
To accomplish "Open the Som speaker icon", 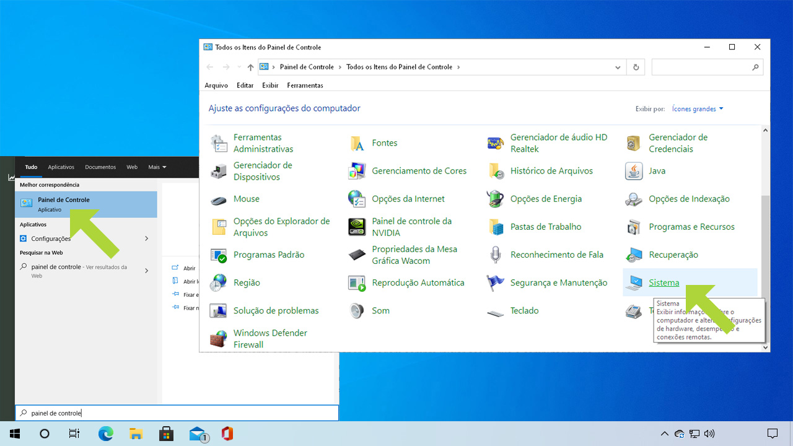I will coord(357,310).
